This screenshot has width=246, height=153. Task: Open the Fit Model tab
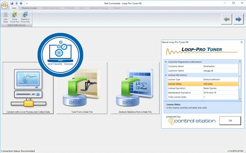tap(69, 8)
